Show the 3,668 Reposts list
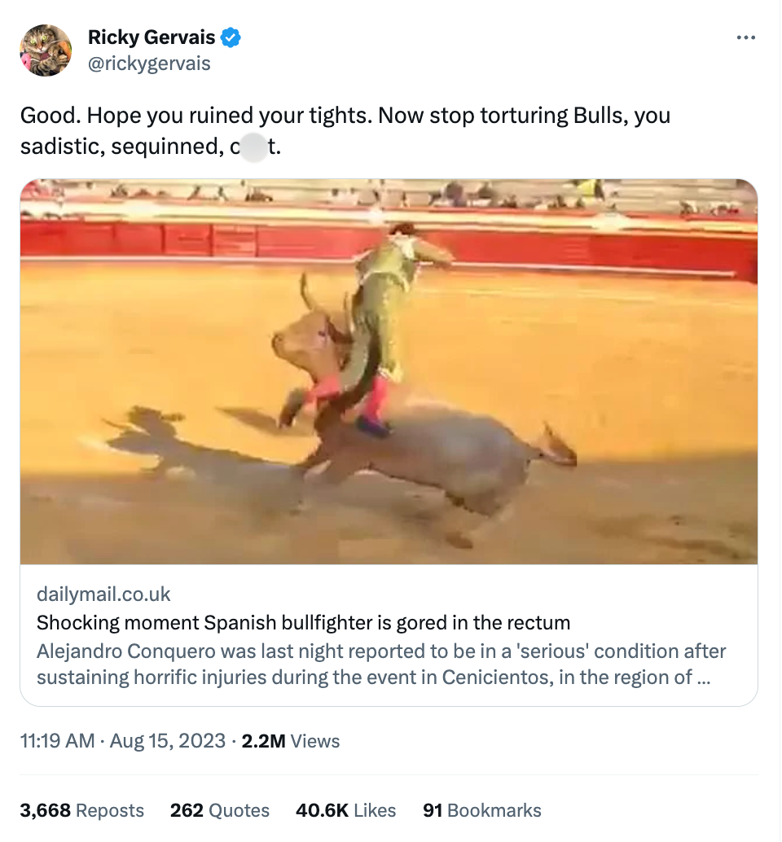Image resolution: width=782 pixels, height=842 pixels. (x=81, y=810)
